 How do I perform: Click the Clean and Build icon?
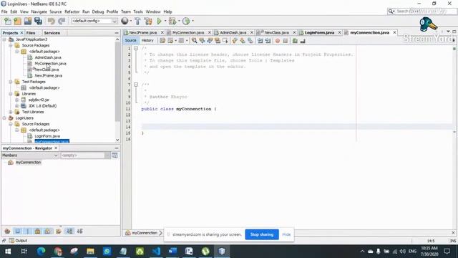pos(148,21)
